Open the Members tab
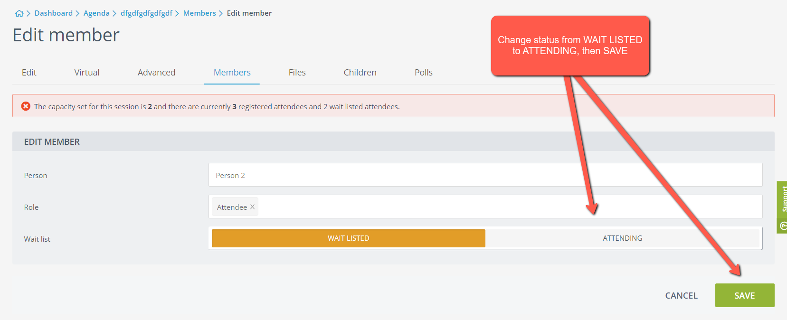 point(232,73)
